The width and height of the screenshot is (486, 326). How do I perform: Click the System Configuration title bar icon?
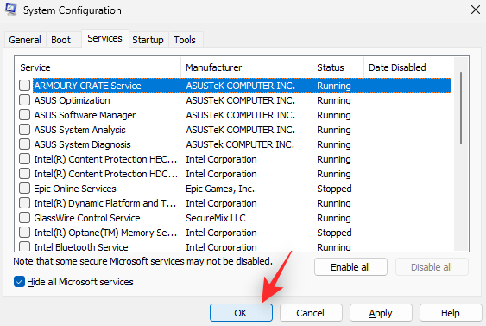(x=11, y=10)
